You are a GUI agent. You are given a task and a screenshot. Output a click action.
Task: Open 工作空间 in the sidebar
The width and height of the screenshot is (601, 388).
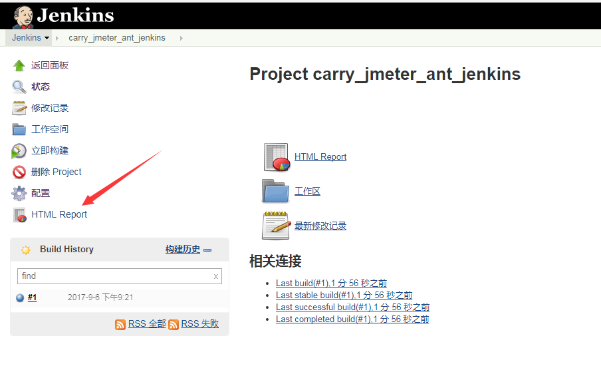(50, 129)
